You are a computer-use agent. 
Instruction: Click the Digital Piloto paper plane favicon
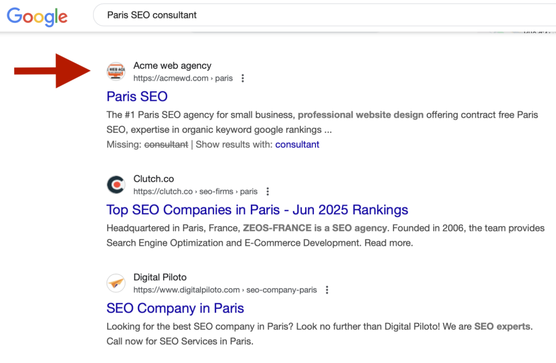coord(116,283)
